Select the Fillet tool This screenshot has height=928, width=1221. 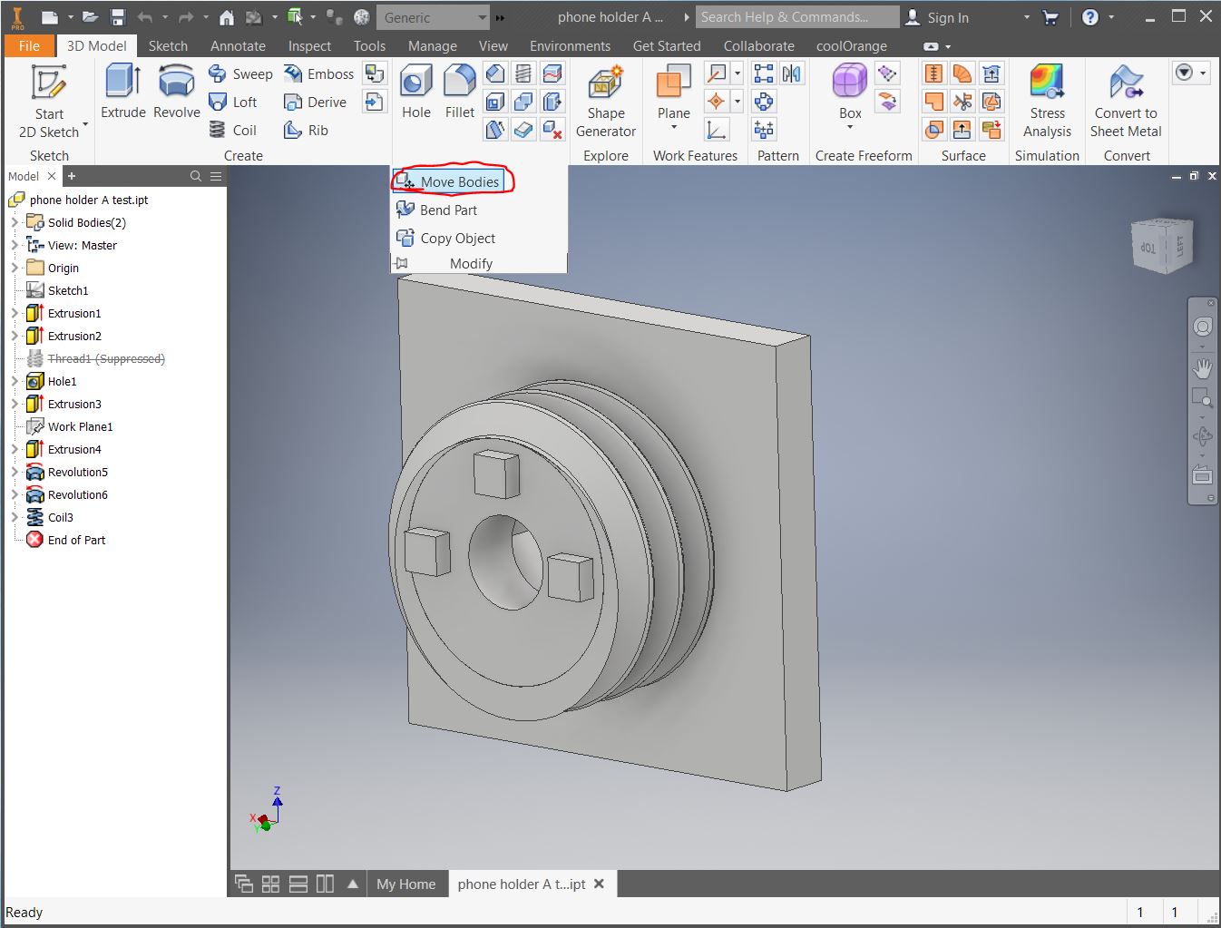click(x=459, y=92)
